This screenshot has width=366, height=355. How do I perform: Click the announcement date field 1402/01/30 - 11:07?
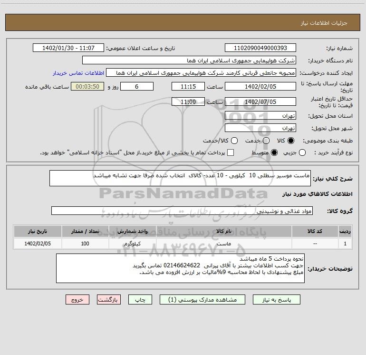coord(68,48)
